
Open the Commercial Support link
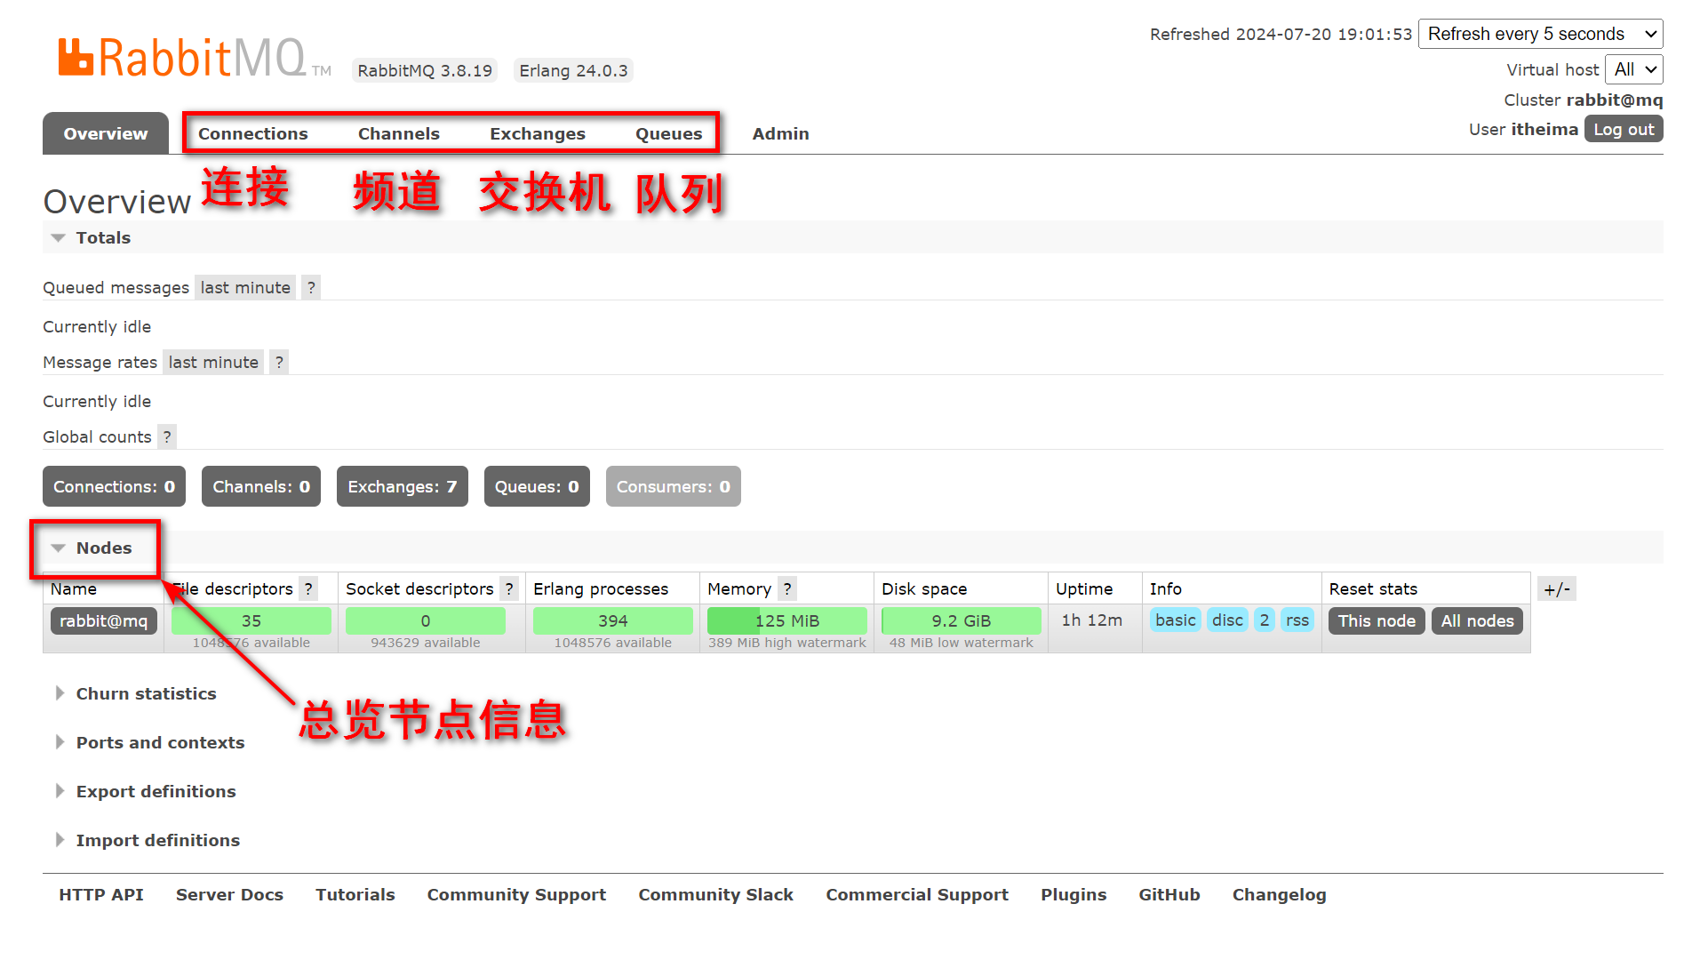pos(917,895)
